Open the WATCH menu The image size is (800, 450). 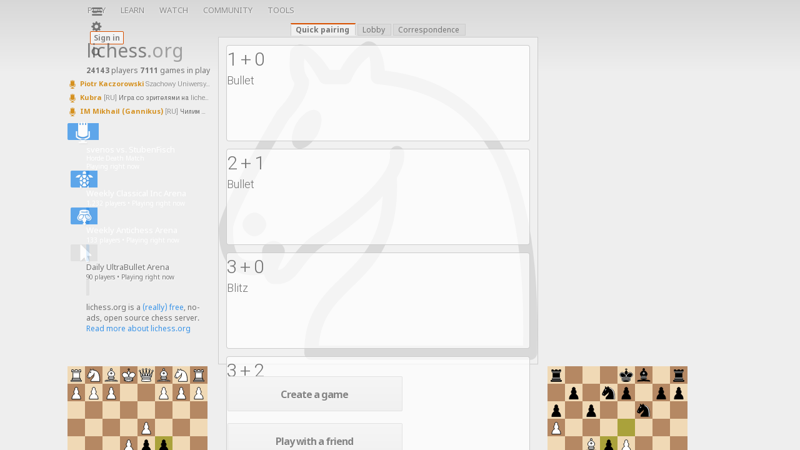(x=174, y=11)
